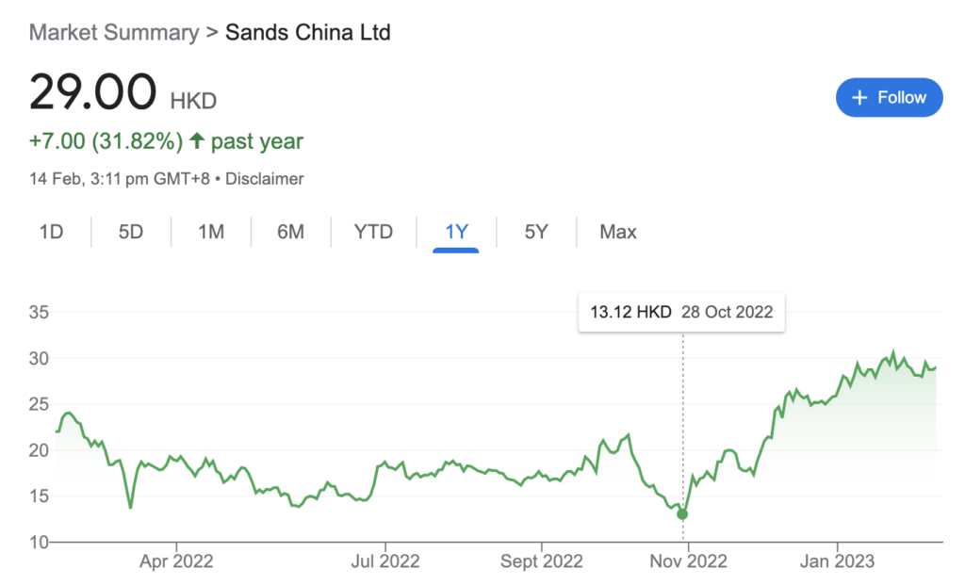Click the Sands China Ltd title

308,32
